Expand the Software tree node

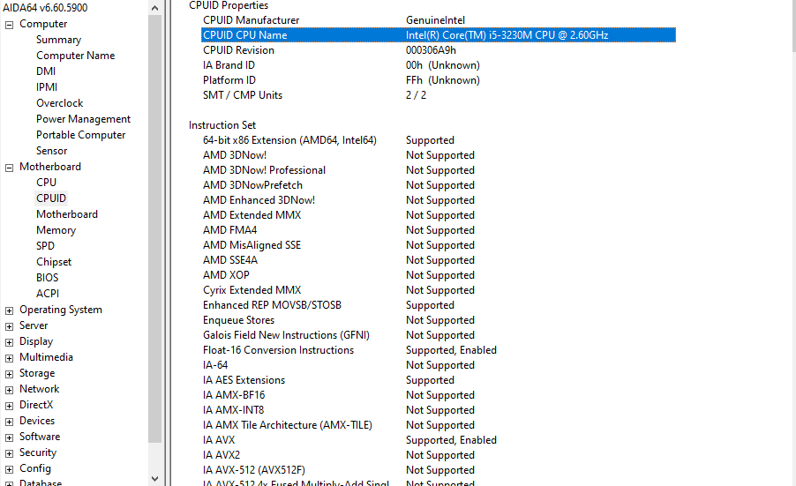click(9, 437)
